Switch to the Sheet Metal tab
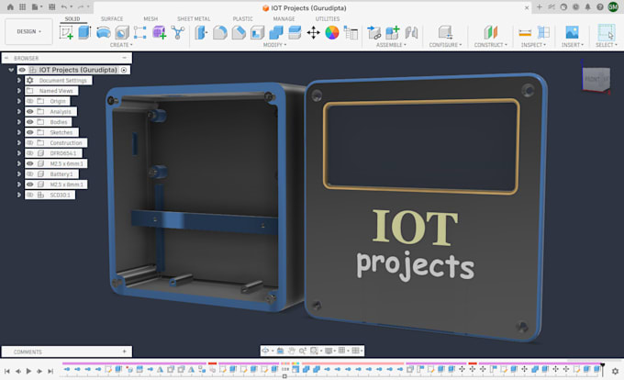 pyautogui.click(x=194, y=18)
